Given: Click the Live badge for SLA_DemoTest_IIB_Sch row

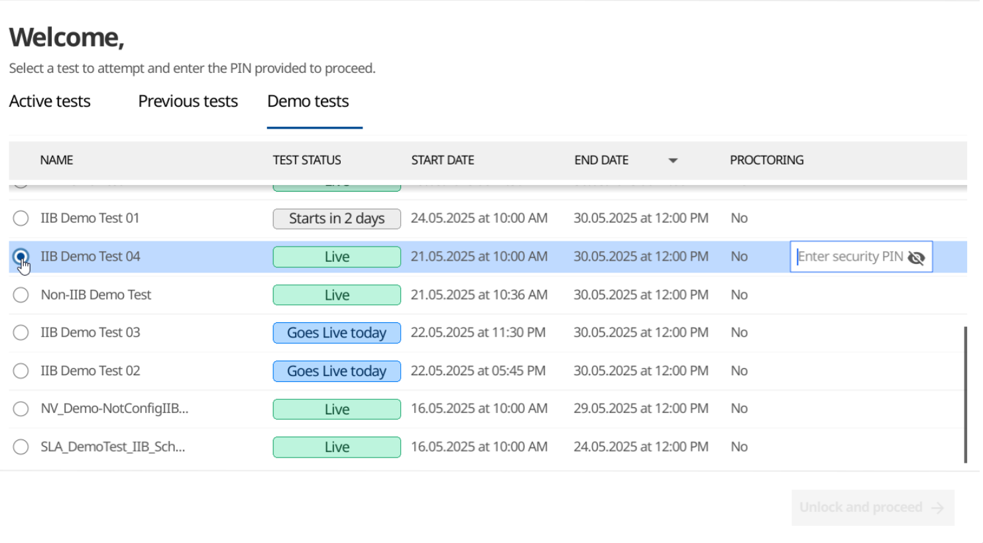Looking at the screenshot, I should pyautogui.click(x=337, y=447).
